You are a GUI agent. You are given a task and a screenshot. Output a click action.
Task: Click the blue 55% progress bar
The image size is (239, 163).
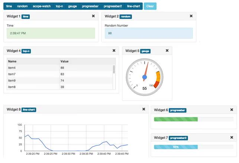176,147
